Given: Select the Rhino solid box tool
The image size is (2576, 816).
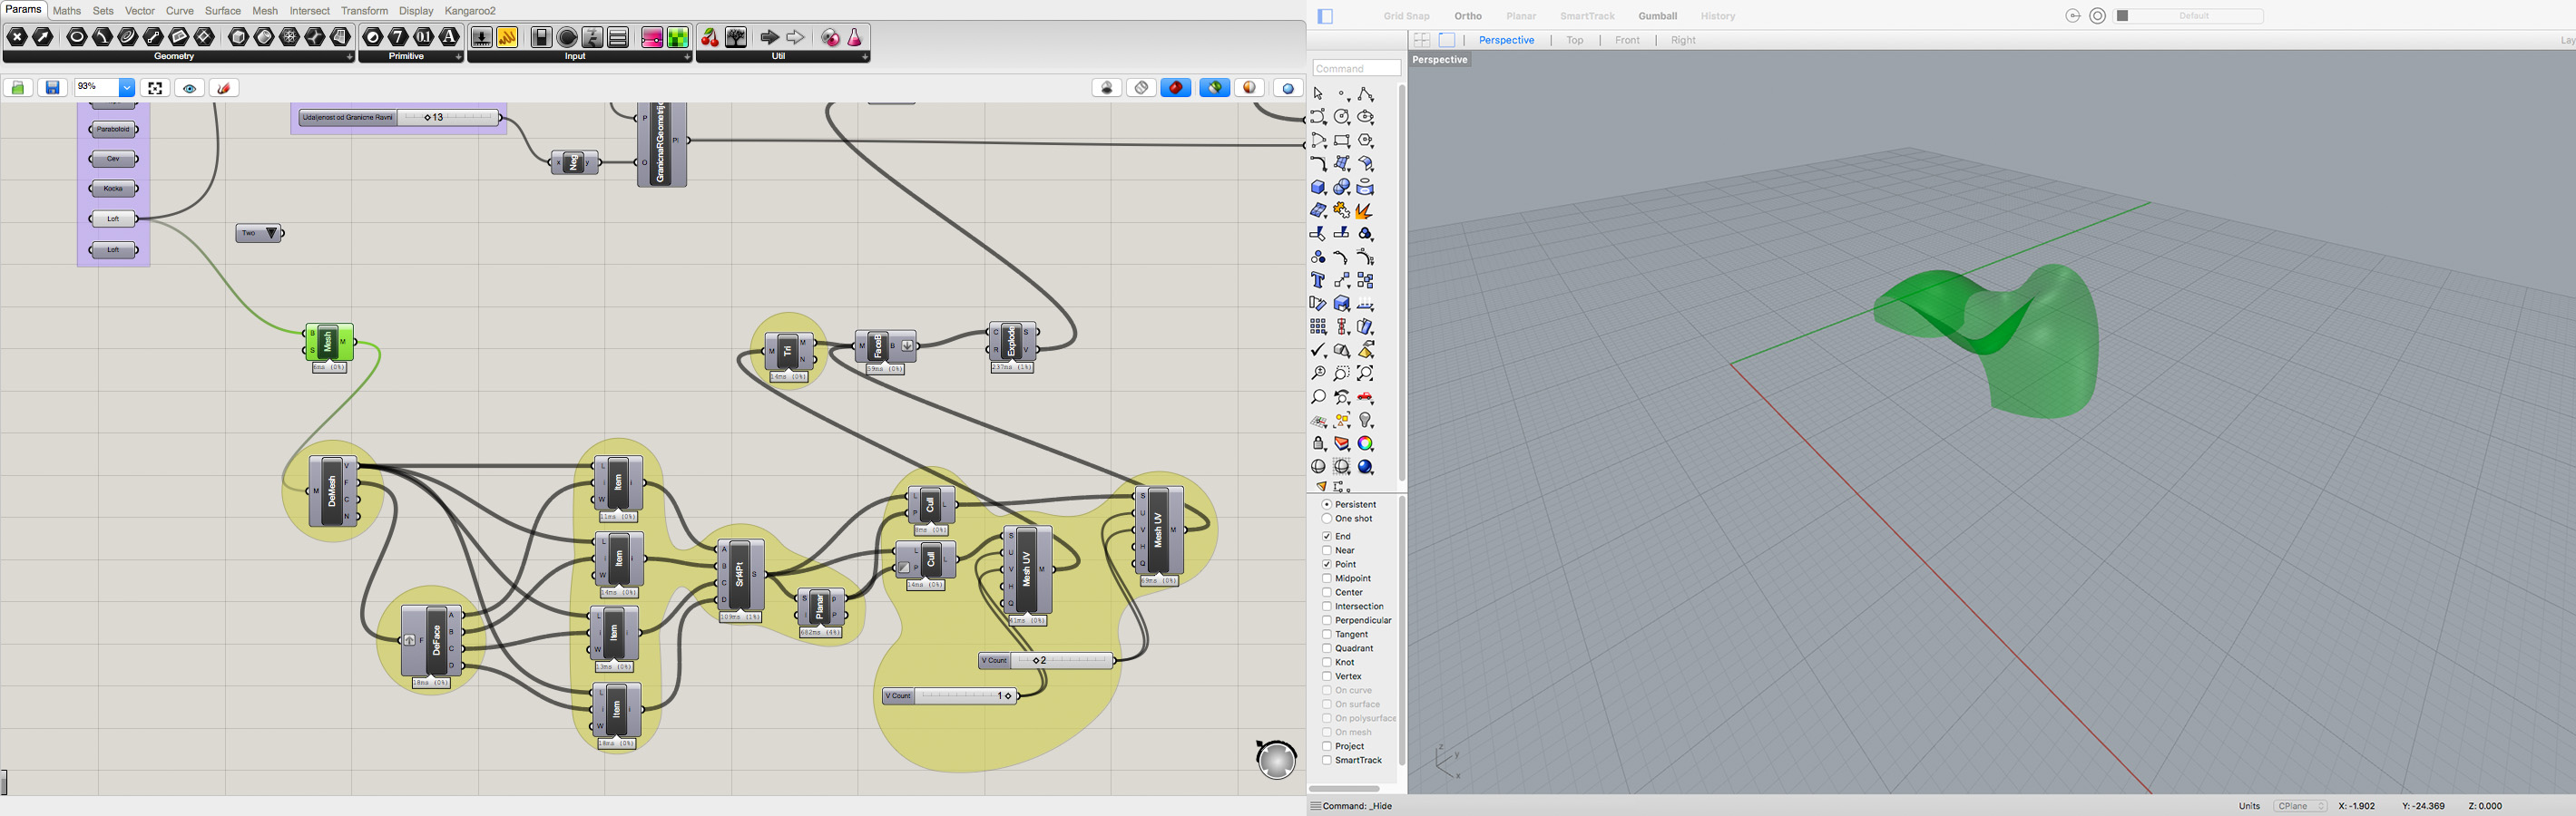Looking at the screenshot, I should coord(1318,187).
